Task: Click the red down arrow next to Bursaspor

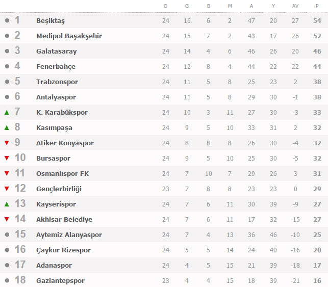Action: [x=7, y=158]
